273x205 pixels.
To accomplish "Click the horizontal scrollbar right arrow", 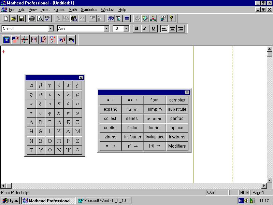I will click(264, 186).
